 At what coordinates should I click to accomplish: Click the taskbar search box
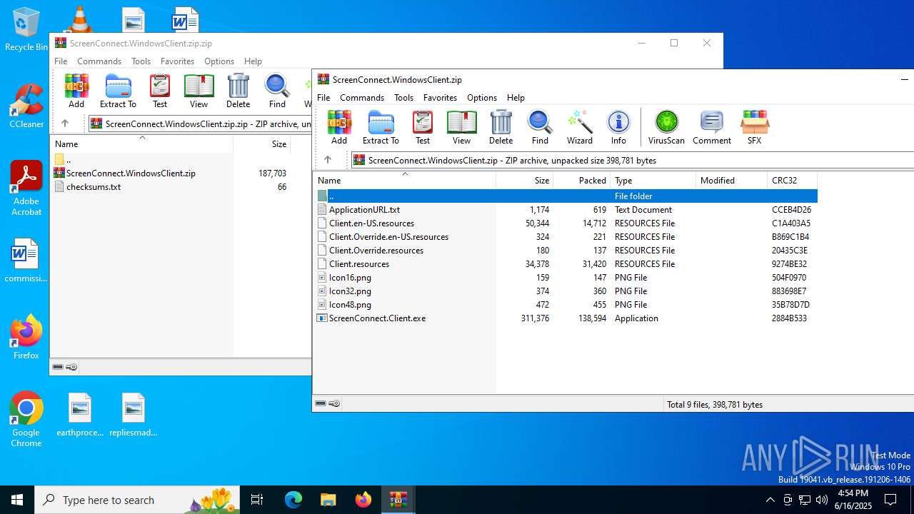pyautogui.click(x=138, y=500)
